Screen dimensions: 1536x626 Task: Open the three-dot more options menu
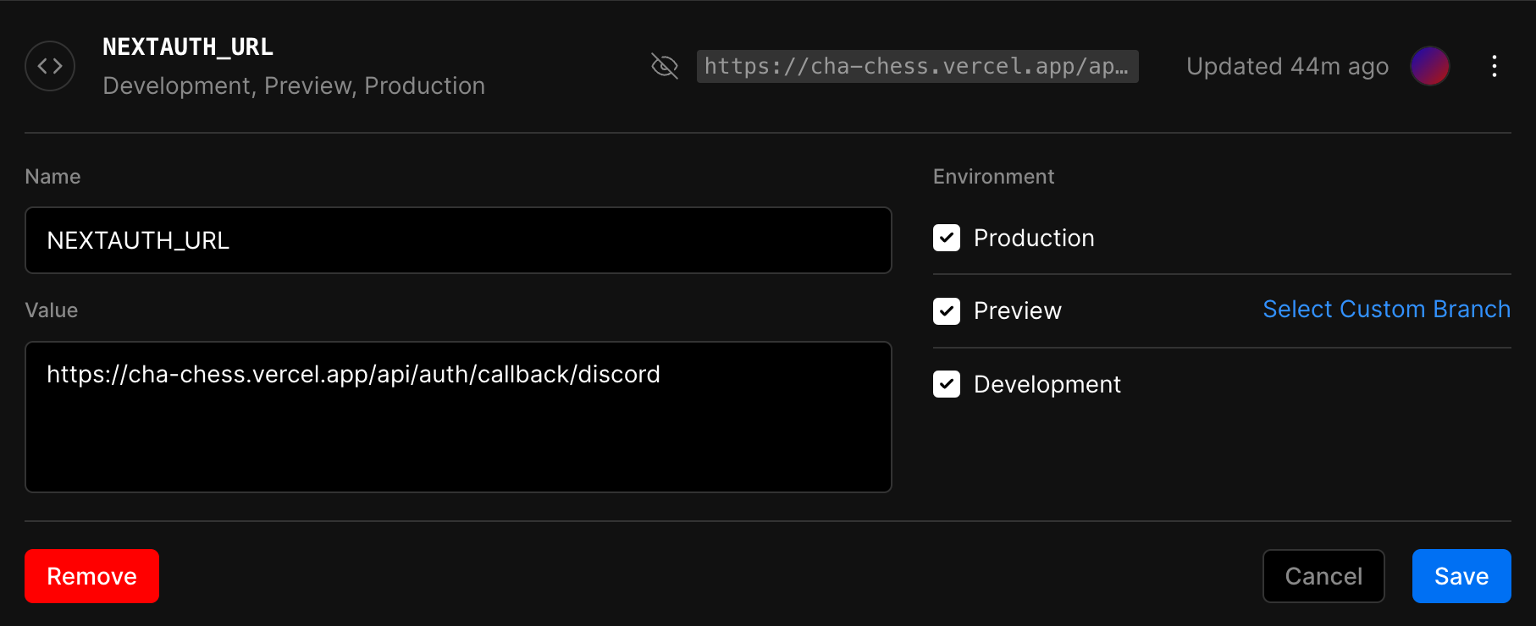tap(1494, 66)
